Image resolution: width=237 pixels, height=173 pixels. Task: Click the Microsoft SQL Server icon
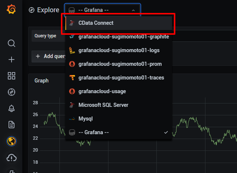72,105
